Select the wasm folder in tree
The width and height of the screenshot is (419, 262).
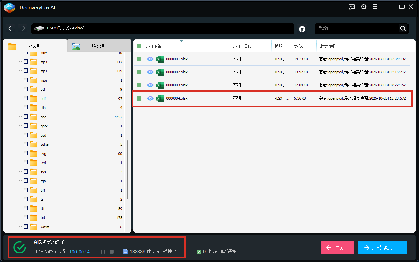[45, 227]
